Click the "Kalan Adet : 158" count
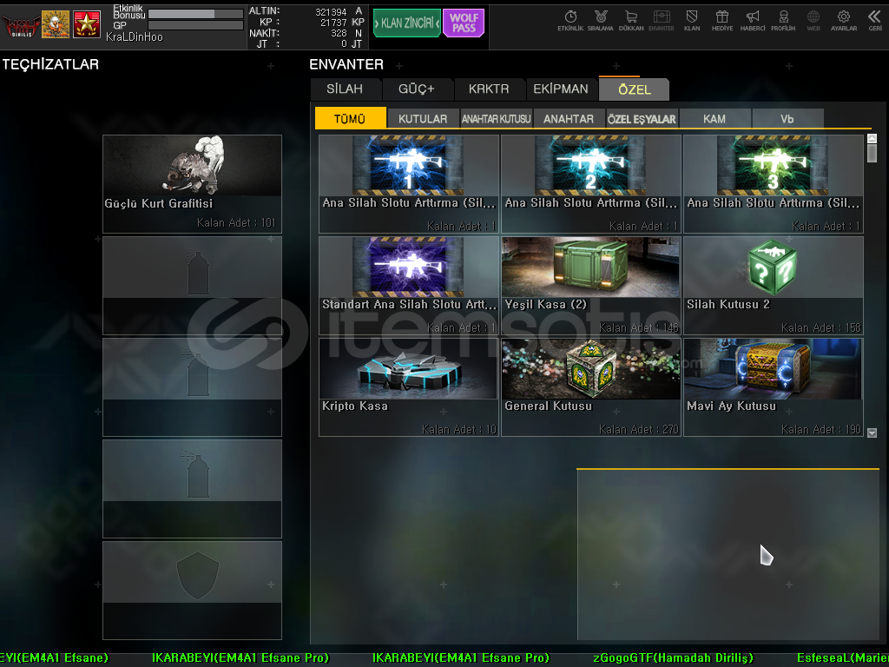The image size is (889, 667). [821, 327]
